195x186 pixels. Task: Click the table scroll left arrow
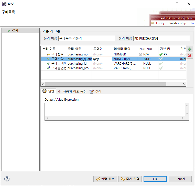43,84
